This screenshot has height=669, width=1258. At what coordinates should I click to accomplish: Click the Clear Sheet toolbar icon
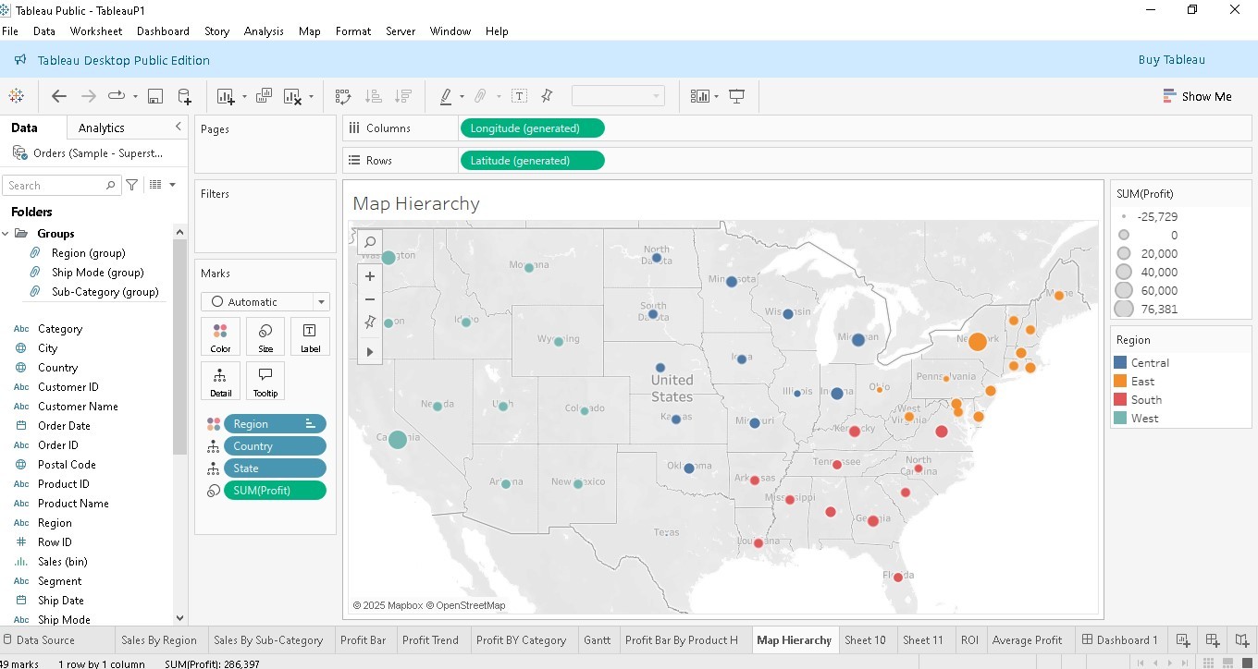[x=291, y=95]
